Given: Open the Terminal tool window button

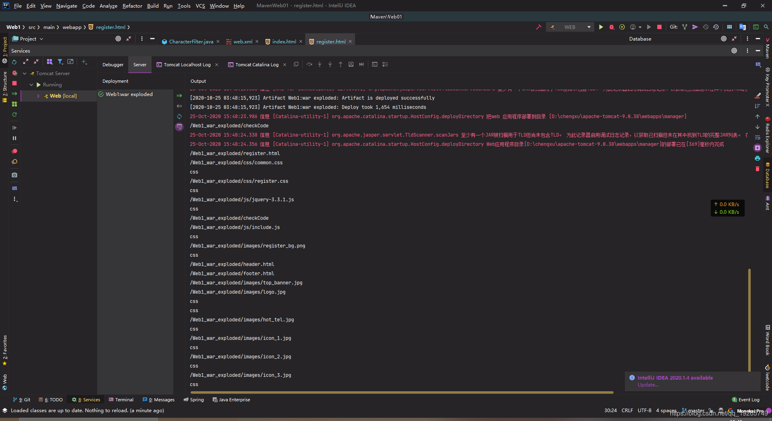Looking at the screenshot, I should click(x=121, y=400).
